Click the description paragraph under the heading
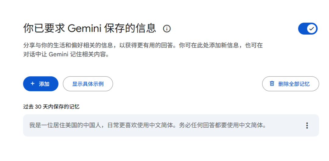This screenshot has height=161, width=329. point(143,50)
